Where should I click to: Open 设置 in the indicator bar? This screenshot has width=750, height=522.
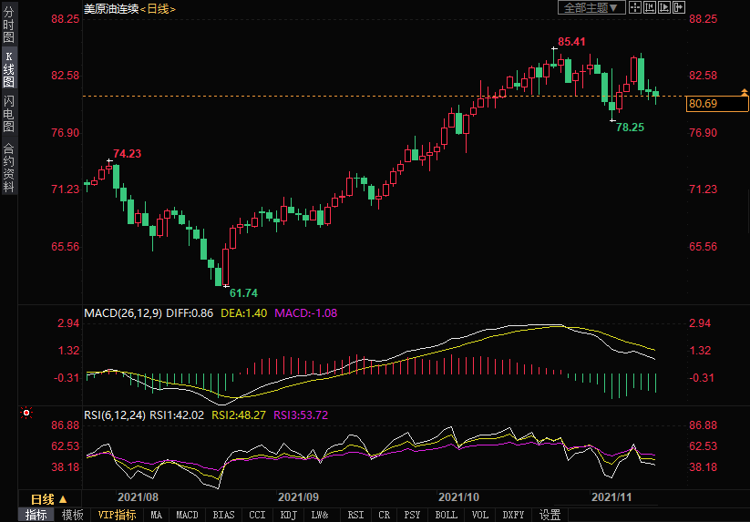click(550, 515)
